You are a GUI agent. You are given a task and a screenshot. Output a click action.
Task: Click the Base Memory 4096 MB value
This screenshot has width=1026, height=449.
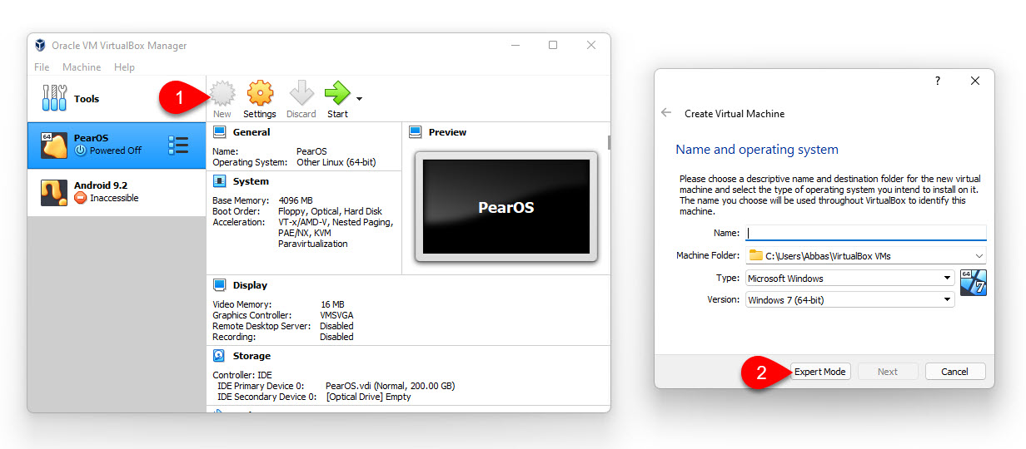pyautogui.click(x=296, y=200)
